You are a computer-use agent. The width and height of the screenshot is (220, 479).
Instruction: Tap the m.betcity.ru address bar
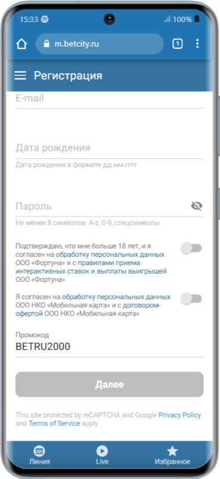[x=100, y=44]
